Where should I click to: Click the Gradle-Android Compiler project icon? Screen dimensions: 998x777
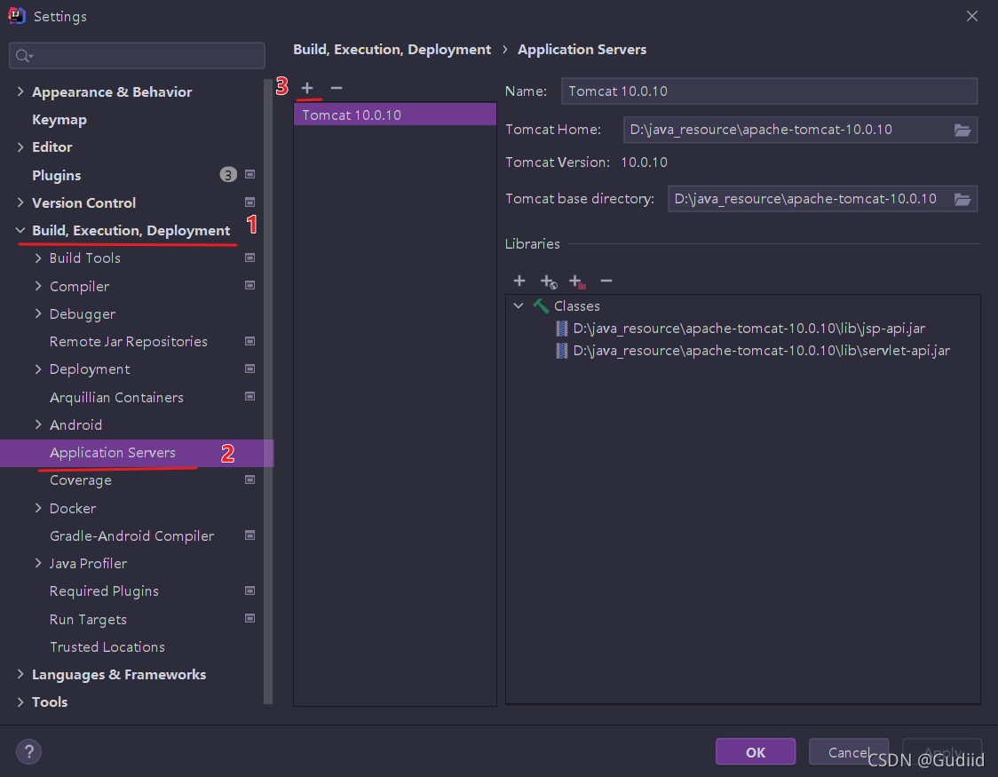click(250, 535)
